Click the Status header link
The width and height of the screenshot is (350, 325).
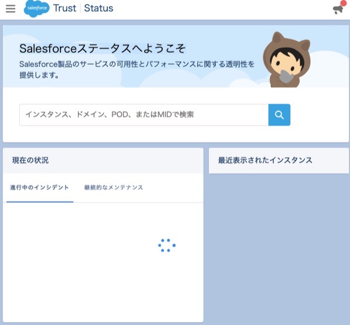tap(99, 8)
